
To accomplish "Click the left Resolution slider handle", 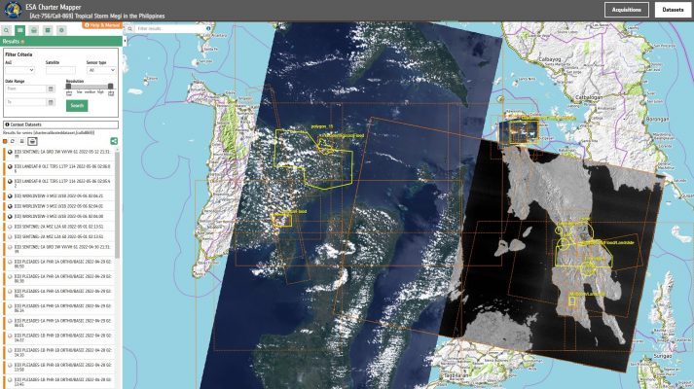I will (68, 87).
